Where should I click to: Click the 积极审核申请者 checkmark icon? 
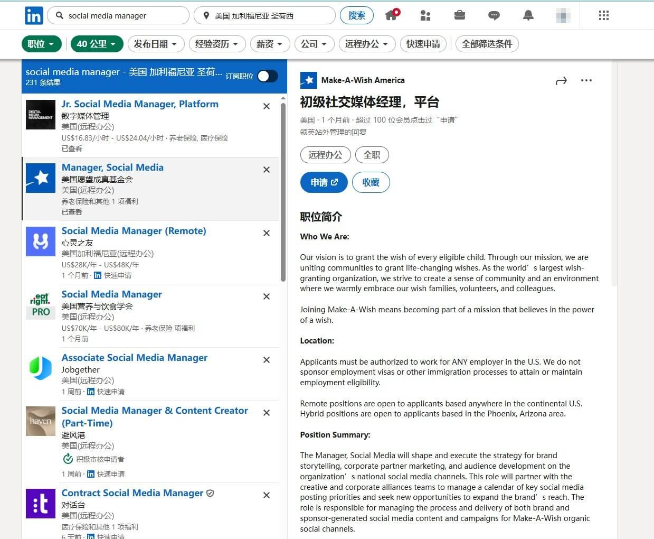[x=68, y=459]
